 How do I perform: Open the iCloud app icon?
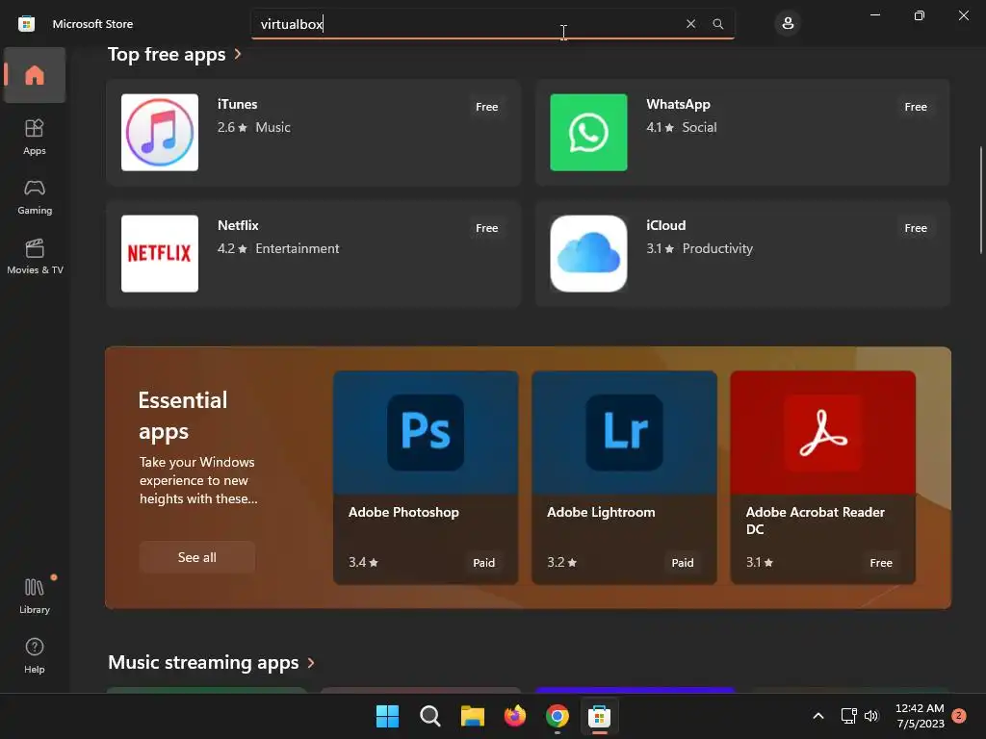click(588, 254)
